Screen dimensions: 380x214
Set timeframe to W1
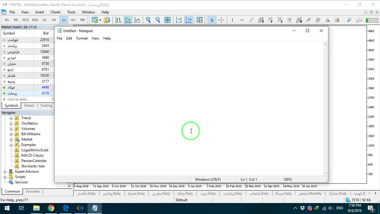click(73, 20)
